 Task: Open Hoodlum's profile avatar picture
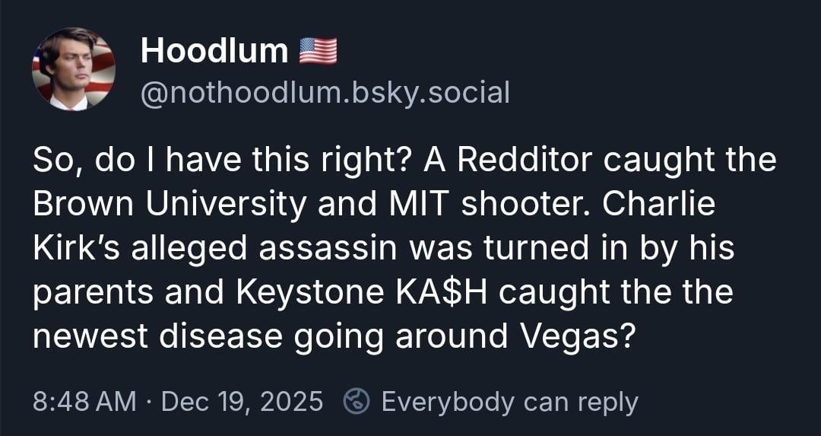(x=73, y=69)
